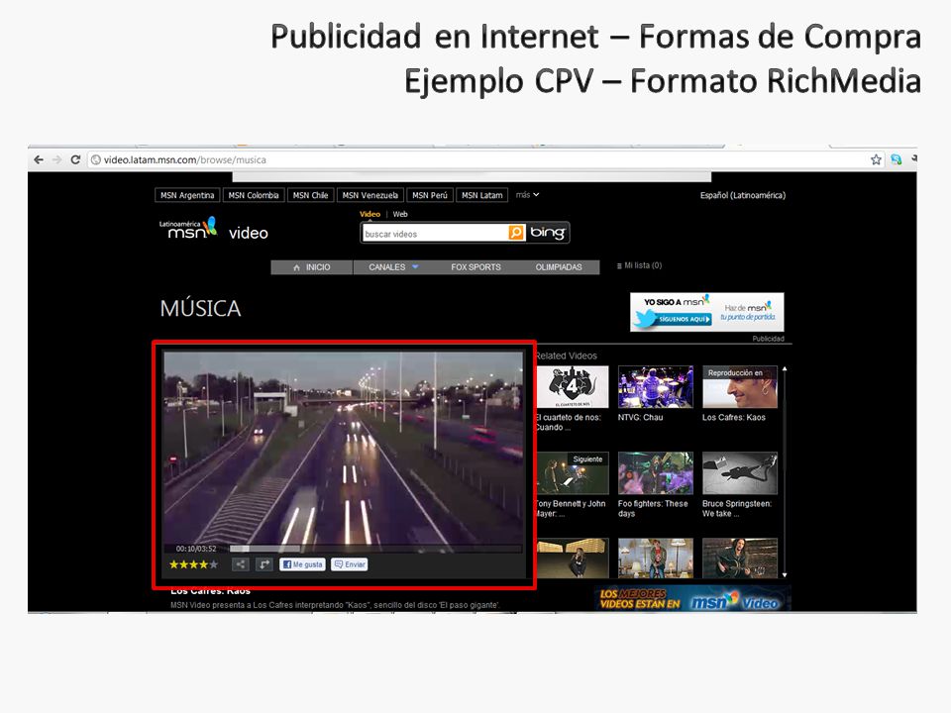Open the MSN Latam link
Screen dimensions: 951x713
482,195
